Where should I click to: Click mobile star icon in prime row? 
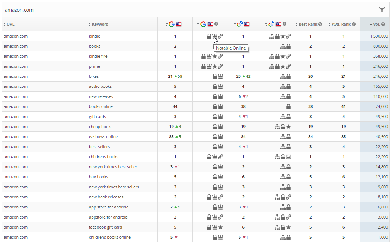283,66
